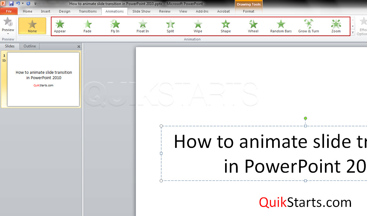The width and height of the screenshot is (367, 216).
Task: Click the Redo/Repeat icon in Quick Access Toolbar
Action: (28, 3)
